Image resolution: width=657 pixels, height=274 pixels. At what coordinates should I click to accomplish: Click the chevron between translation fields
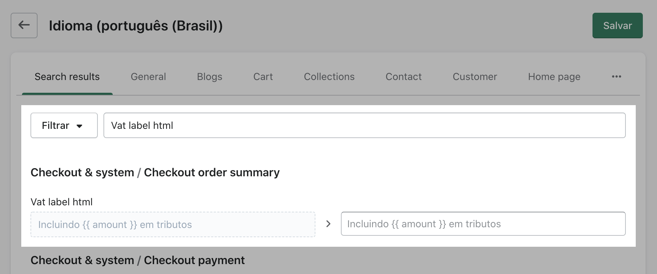(x=328, y=224)
